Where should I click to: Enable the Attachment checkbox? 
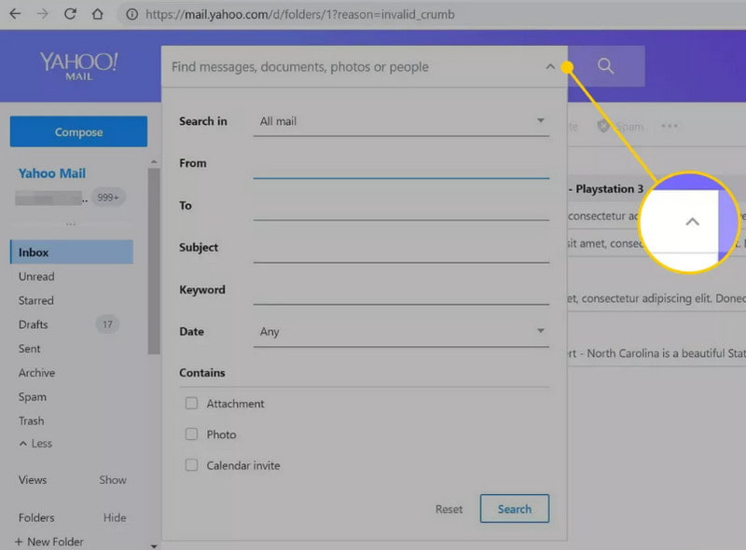191,403
